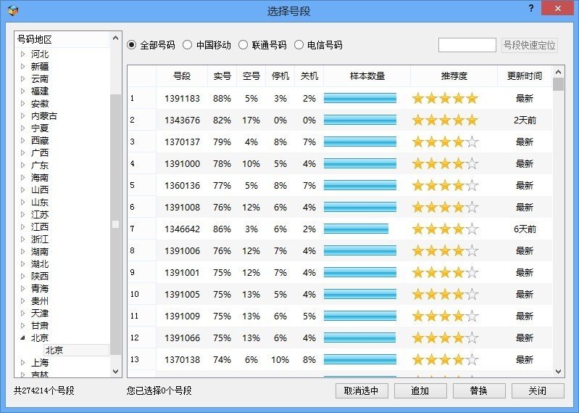Click the 2天前 update time cell
The height and width of the screenshot is (413, 579).
[525, 120]
